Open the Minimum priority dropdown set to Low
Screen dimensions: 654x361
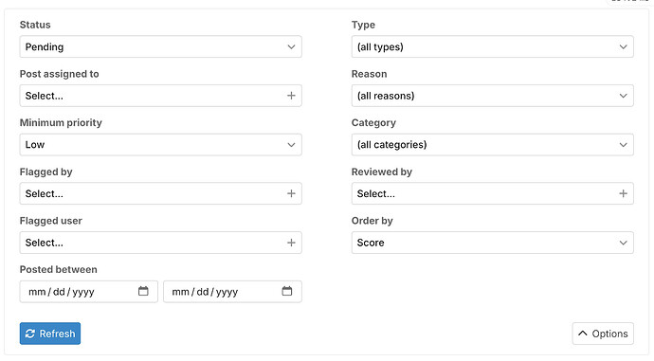(x=160, y=145)
